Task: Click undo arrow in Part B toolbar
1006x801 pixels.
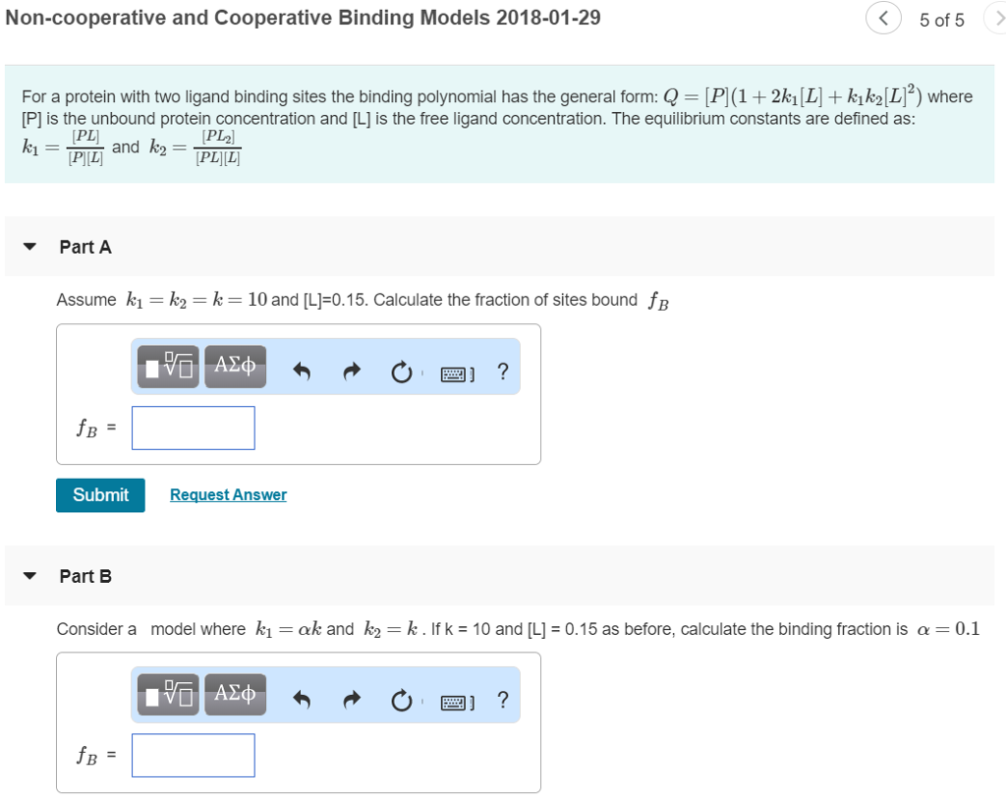Action: coord(303,700)
